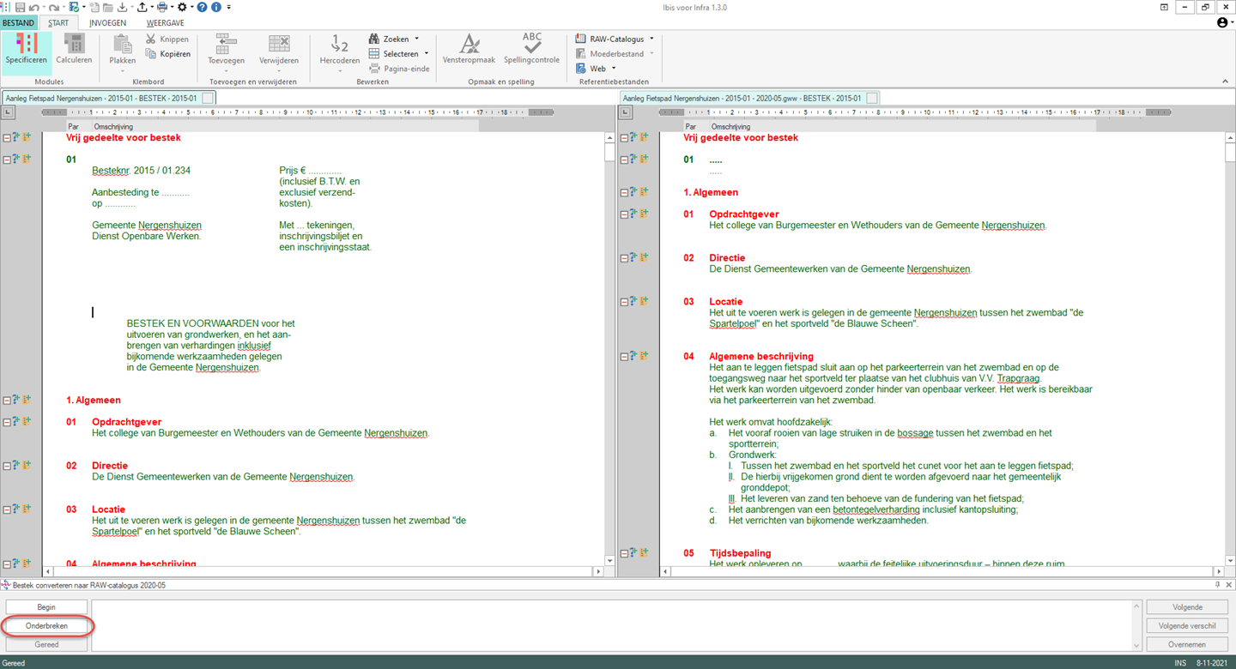Screen dimensions: 1236x669
Task: Click the Volgende button
Action: point(1187,607)
